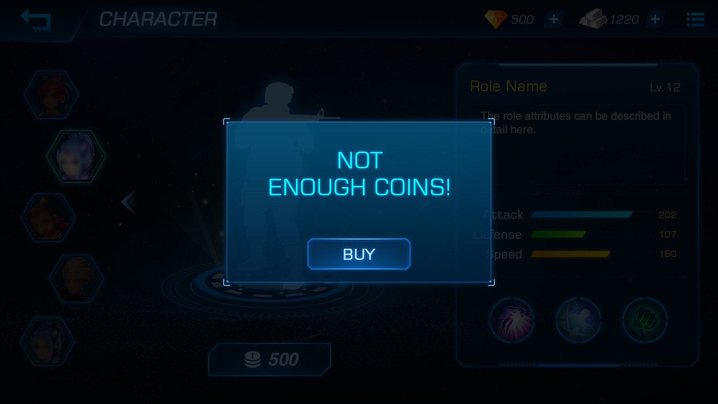The height and width of the screenshot is (404, 718).
Task: Open the blue globe runner skill icon
Action: [578, 320]
